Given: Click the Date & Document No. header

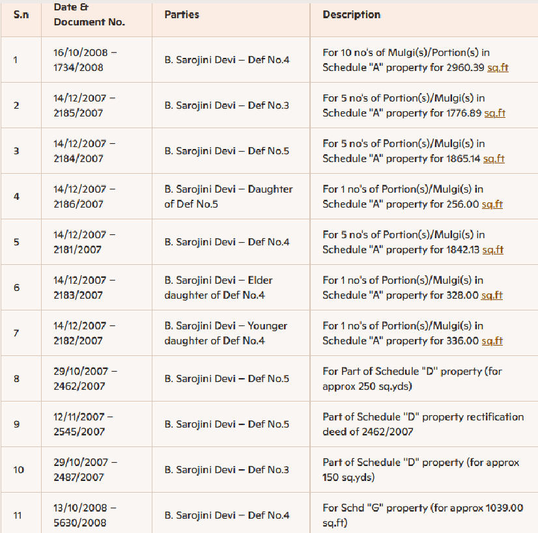Looking at the screenshot, I should 89,15.
